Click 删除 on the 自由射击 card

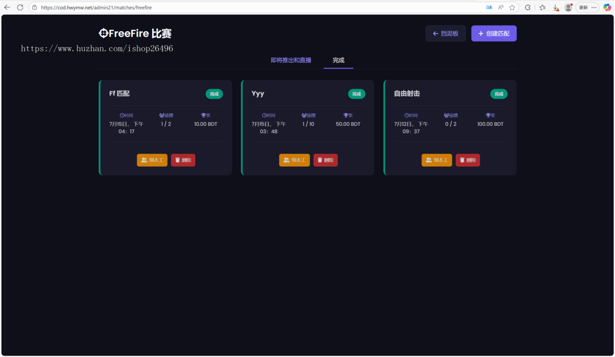pos(467,160)
